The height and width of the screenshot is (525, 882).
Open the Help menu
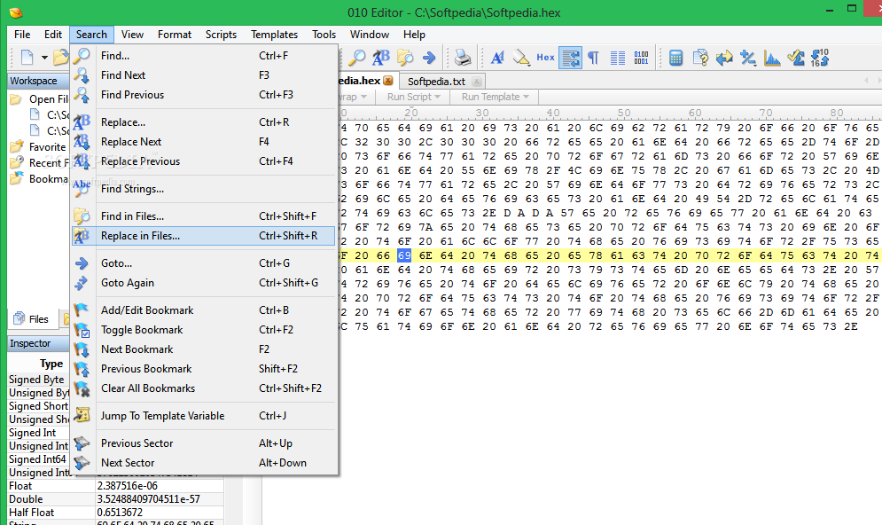pyautogui.click(x=414, y=35)
